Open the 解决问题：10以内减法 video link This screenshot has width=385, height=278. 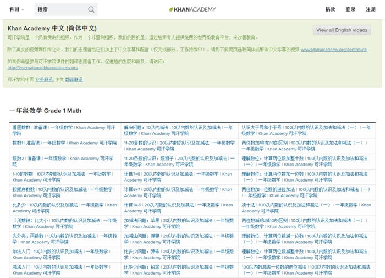[x=179, y=130]
